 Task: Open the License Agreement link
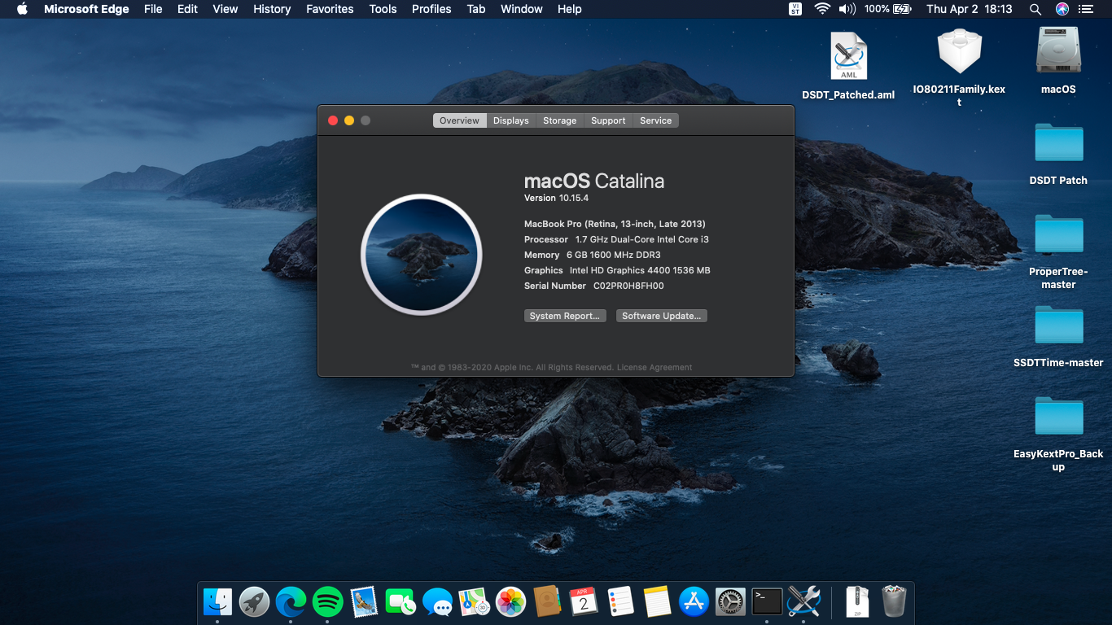pos(655,368)
